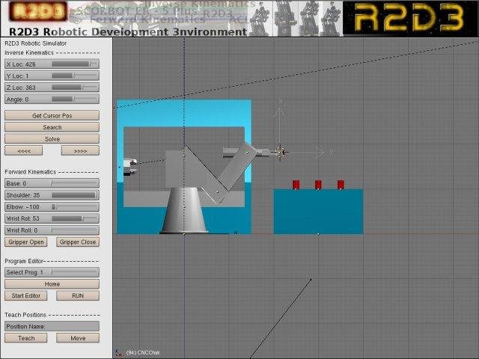Click the Teach button
Screen dimensions: 479x359
[x=26, y=338]
